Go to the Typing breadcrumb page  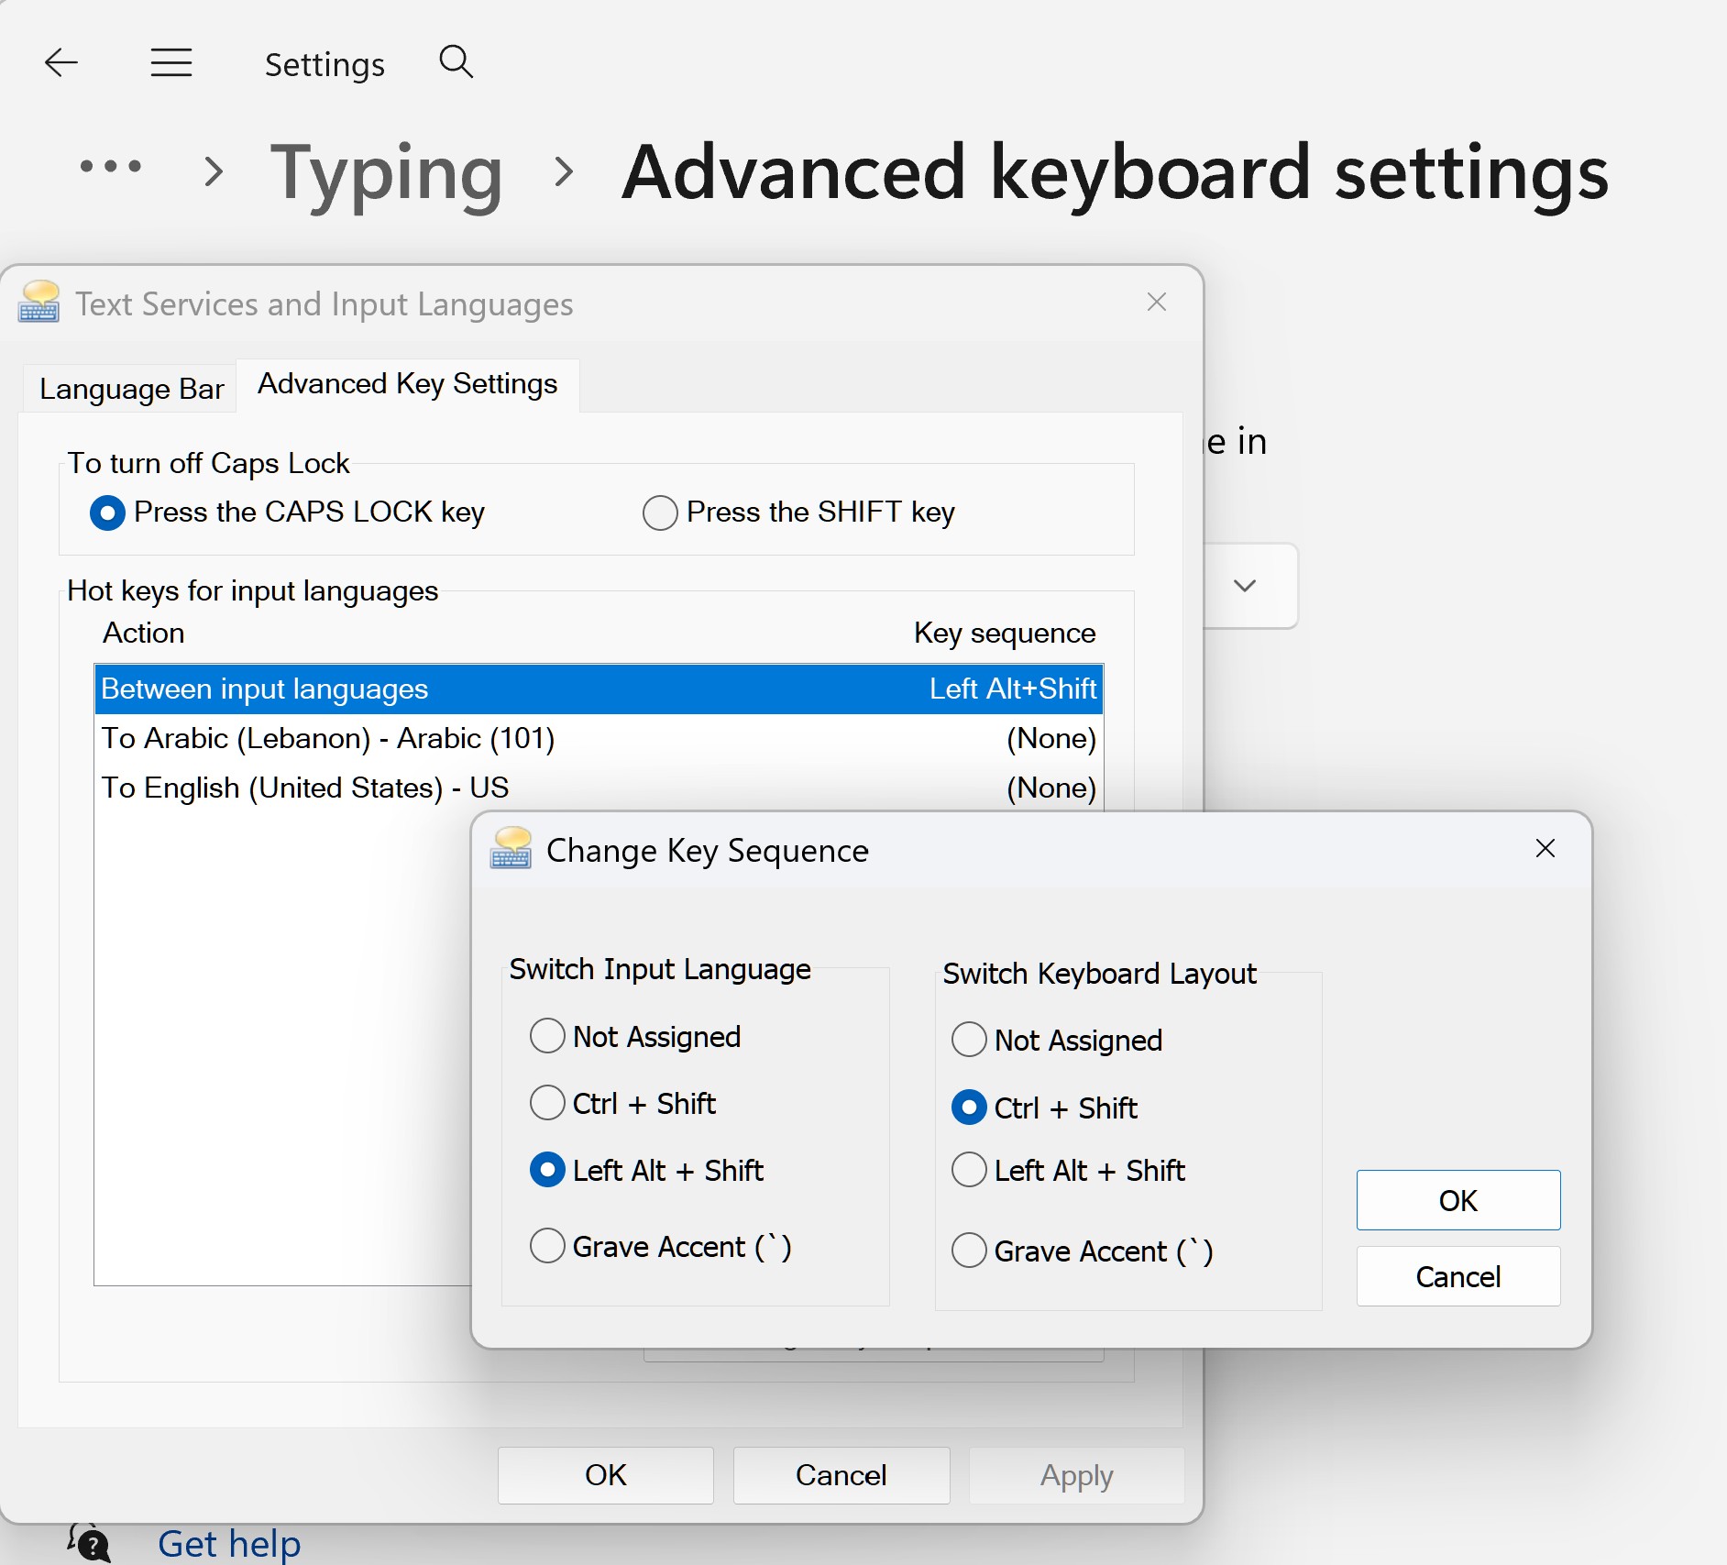pyautogui.click(x=386, y=172)
